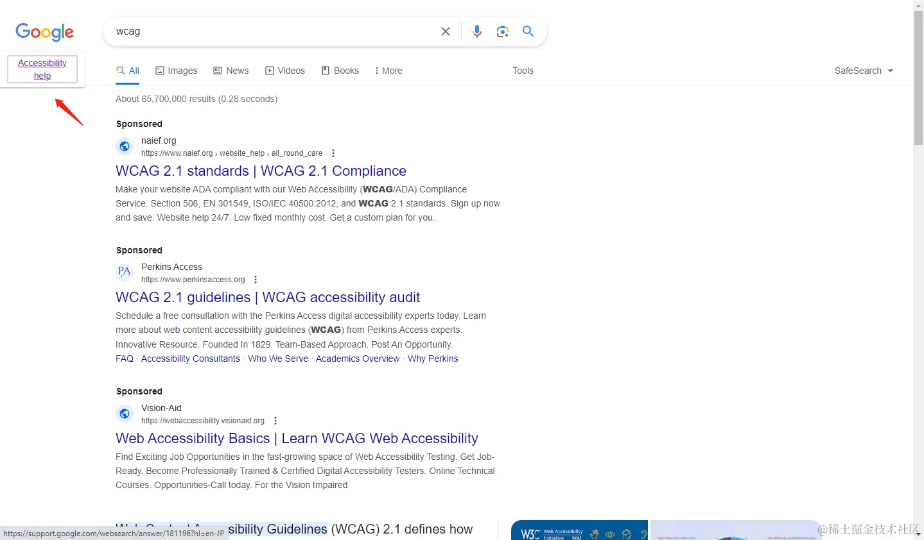Select the All results tab
Screen dimensions: 924x540
click(128, 71)
